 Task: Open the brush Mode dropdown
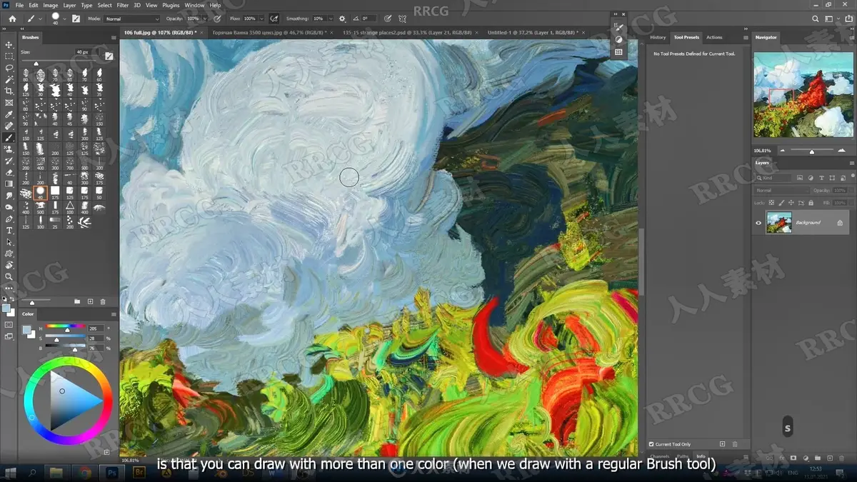[x=132, y=19]
